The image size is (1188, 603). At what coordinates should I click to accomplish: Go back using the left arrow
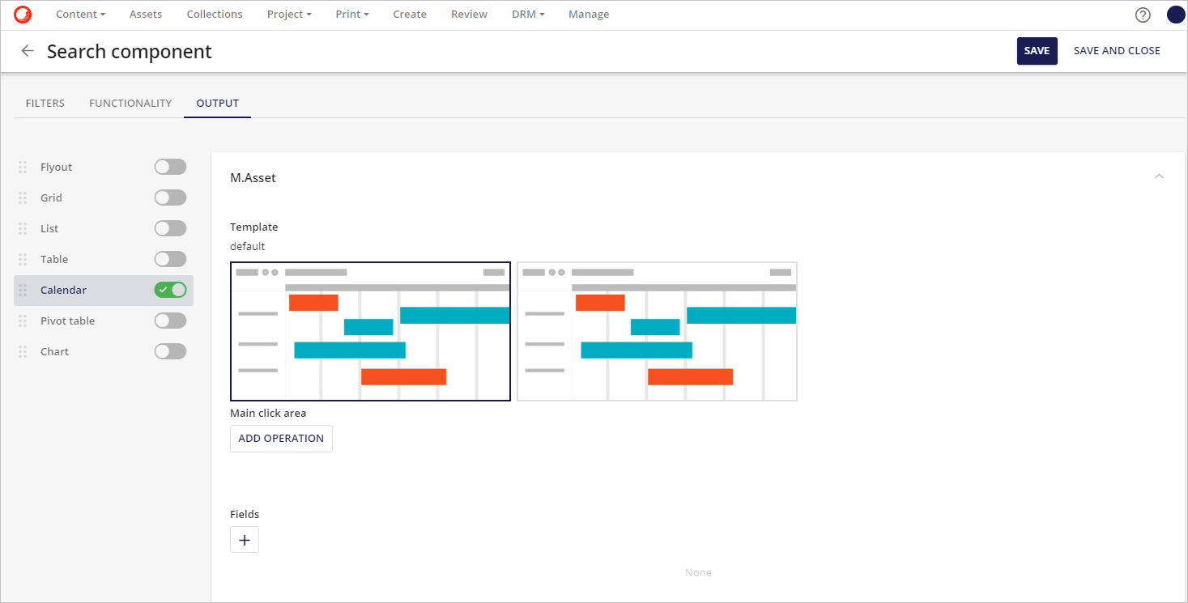click(x=28, y=51)
